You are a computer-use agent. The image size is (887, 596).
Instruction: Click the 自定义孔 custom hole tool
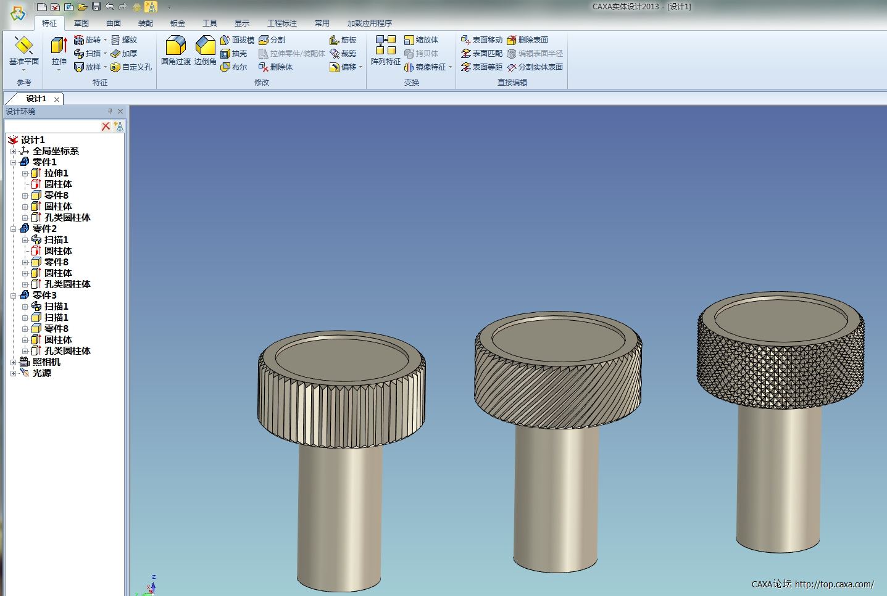[131, 67]
